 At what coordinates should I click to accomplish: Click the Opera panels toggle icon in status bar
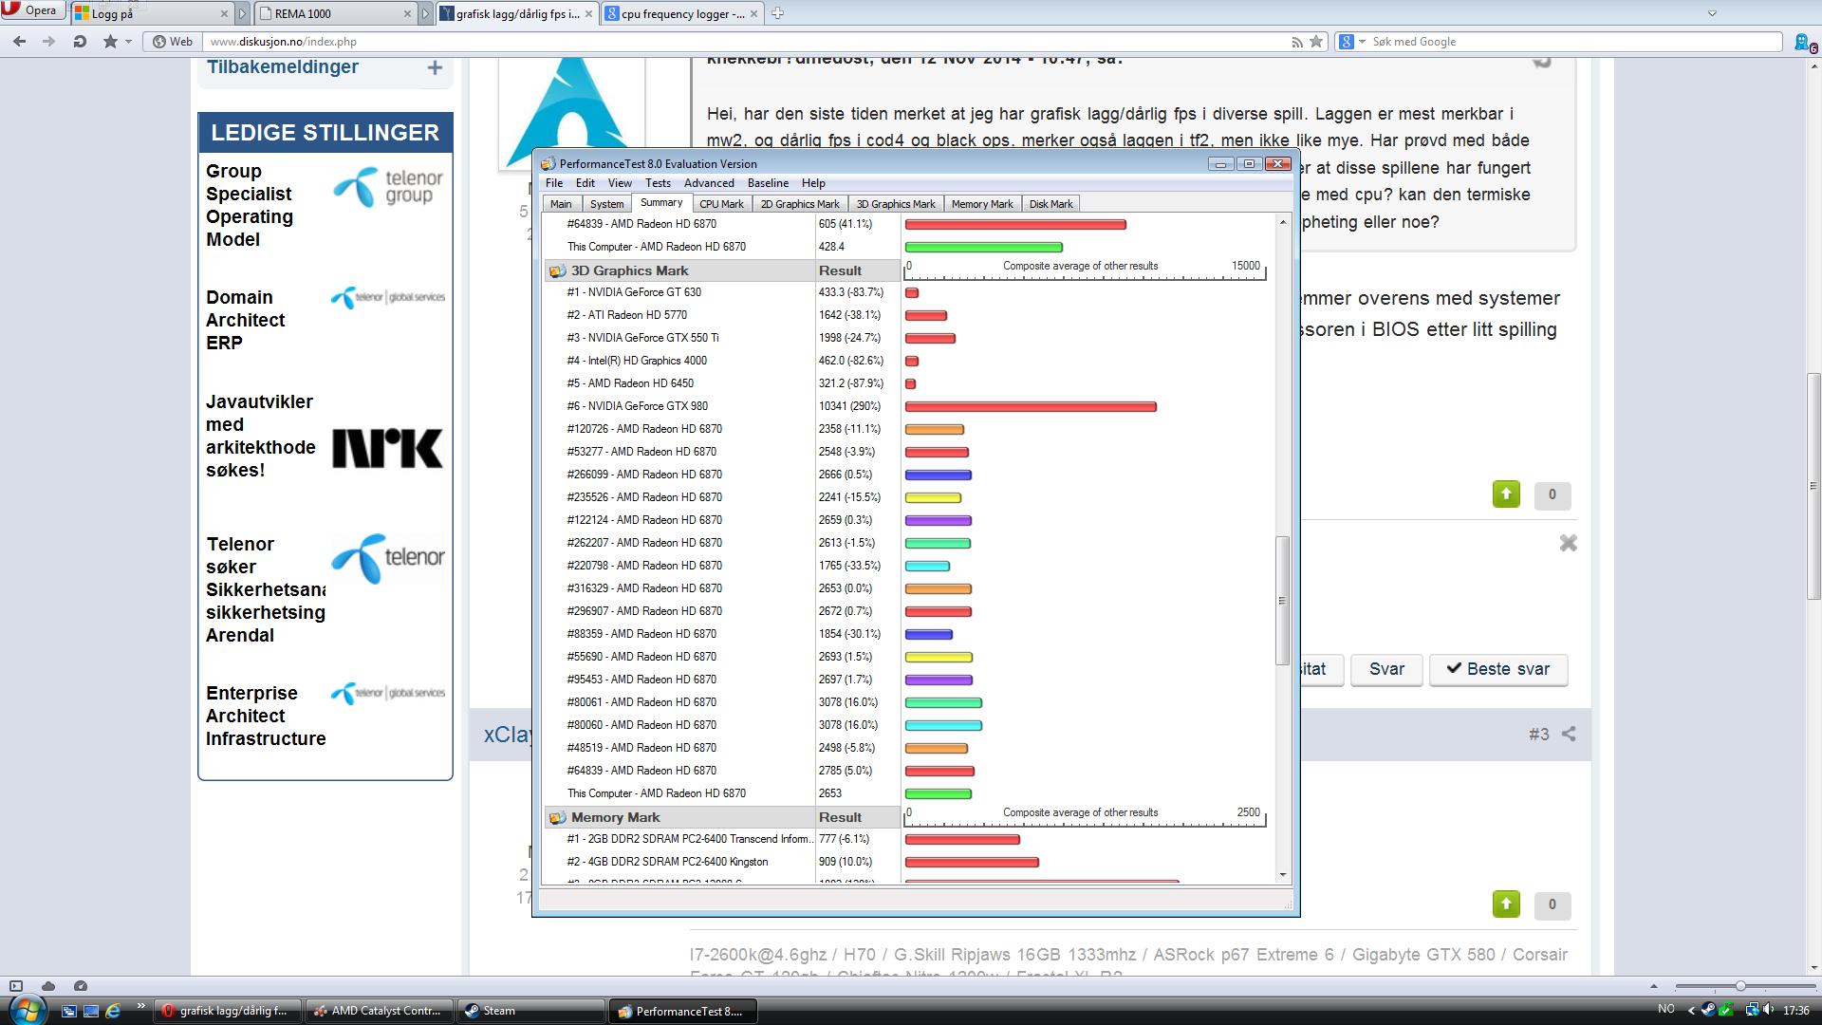tap(16, 986)
